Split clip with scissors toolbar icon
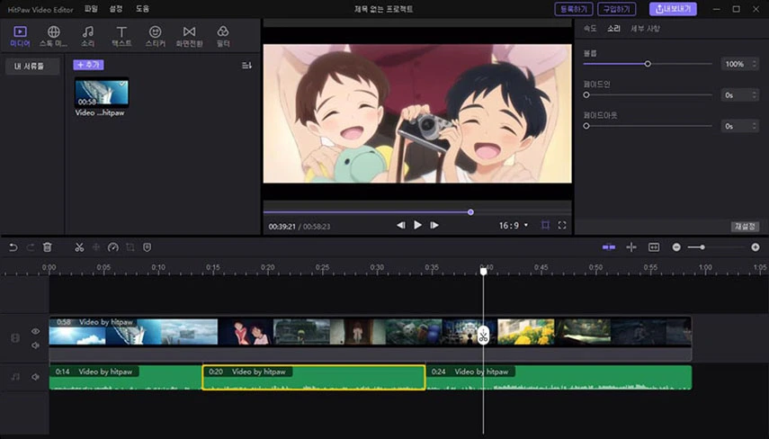The height and width of the screenshot is (439, 769). 79,247
